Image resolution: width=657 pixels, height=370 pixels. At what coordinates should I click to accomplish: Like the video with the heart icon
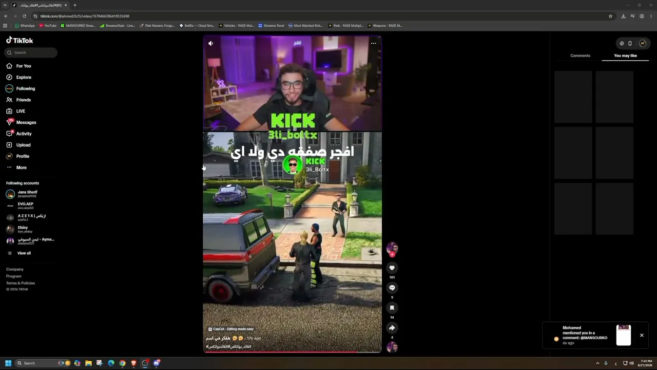pos(392,268)
